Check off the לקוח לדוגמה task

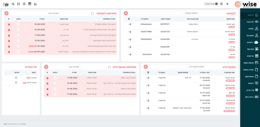[55, 78]
